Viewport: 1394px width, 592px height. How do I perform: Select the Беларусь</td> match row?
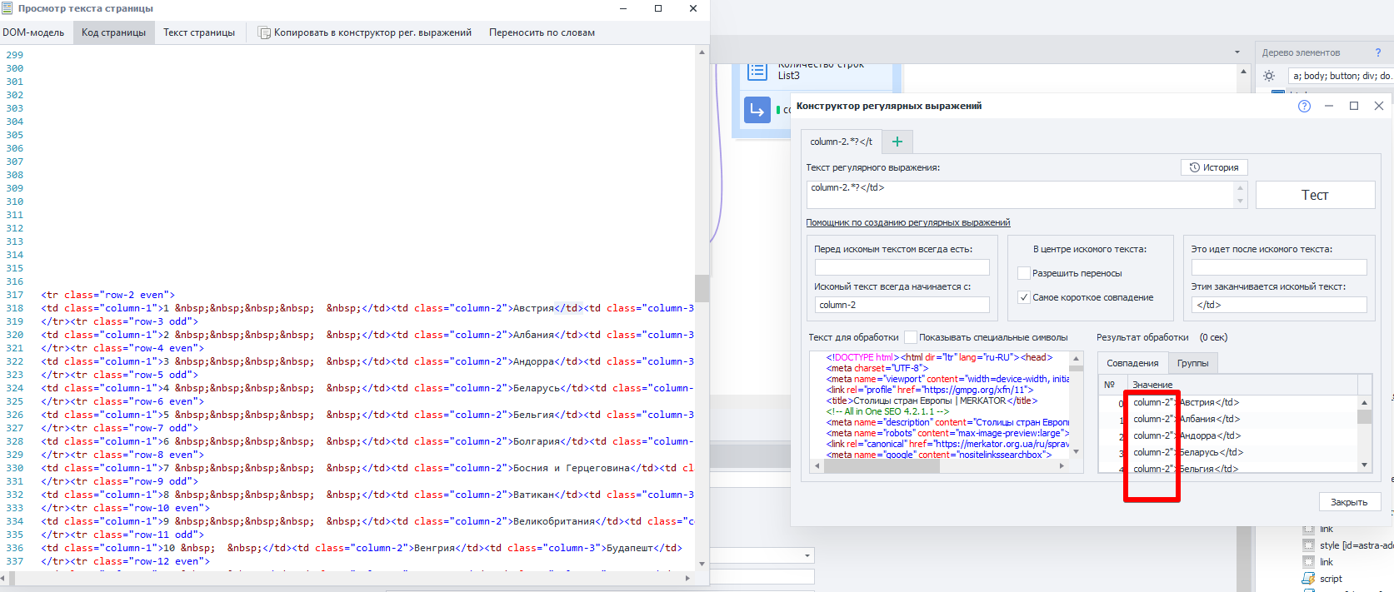click(x=1228, y=452)
